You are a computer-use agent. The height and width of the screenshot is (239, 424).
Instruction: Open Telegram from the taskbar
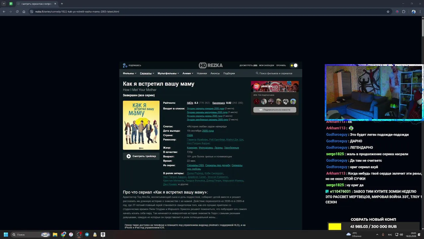87,235
